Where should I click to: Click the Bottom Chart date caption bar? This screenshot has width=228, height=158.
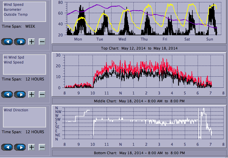tap(139, 153)
